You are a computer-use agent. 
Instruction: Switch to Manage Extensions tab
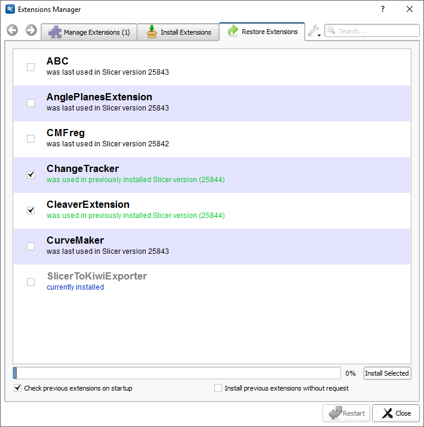pyautogui.click(x=89, y=32)
